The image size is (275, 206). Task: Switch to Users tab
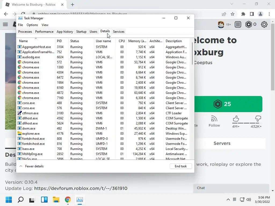[x=93, y=32]
